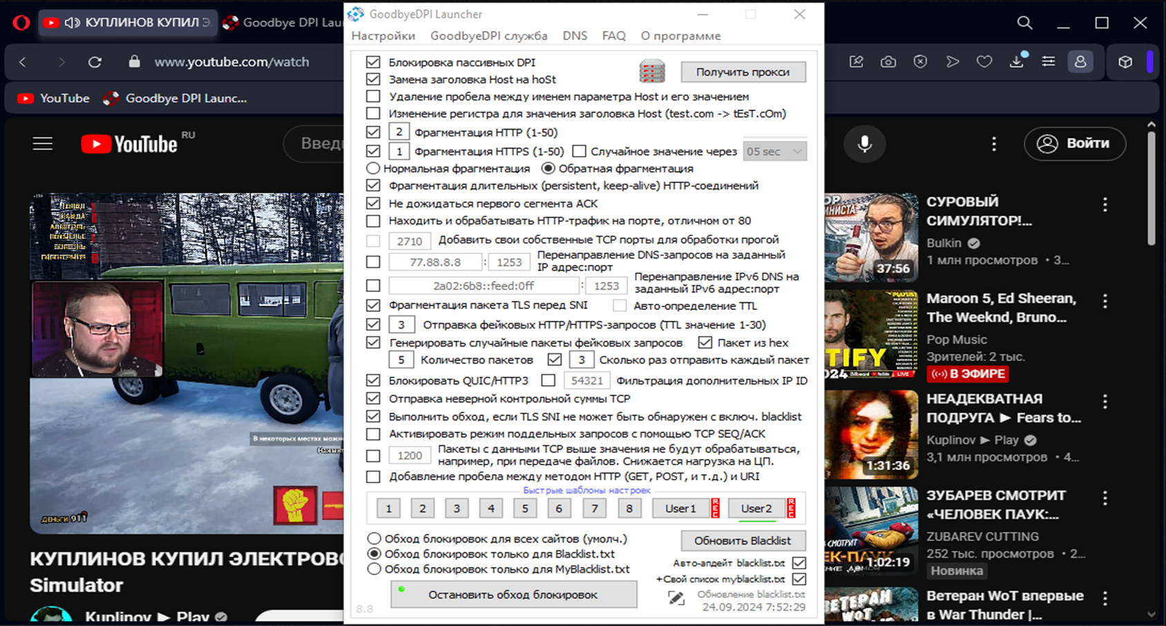
Task: Open options menu for Maroon 5 video
Action: click(1105, 301)
